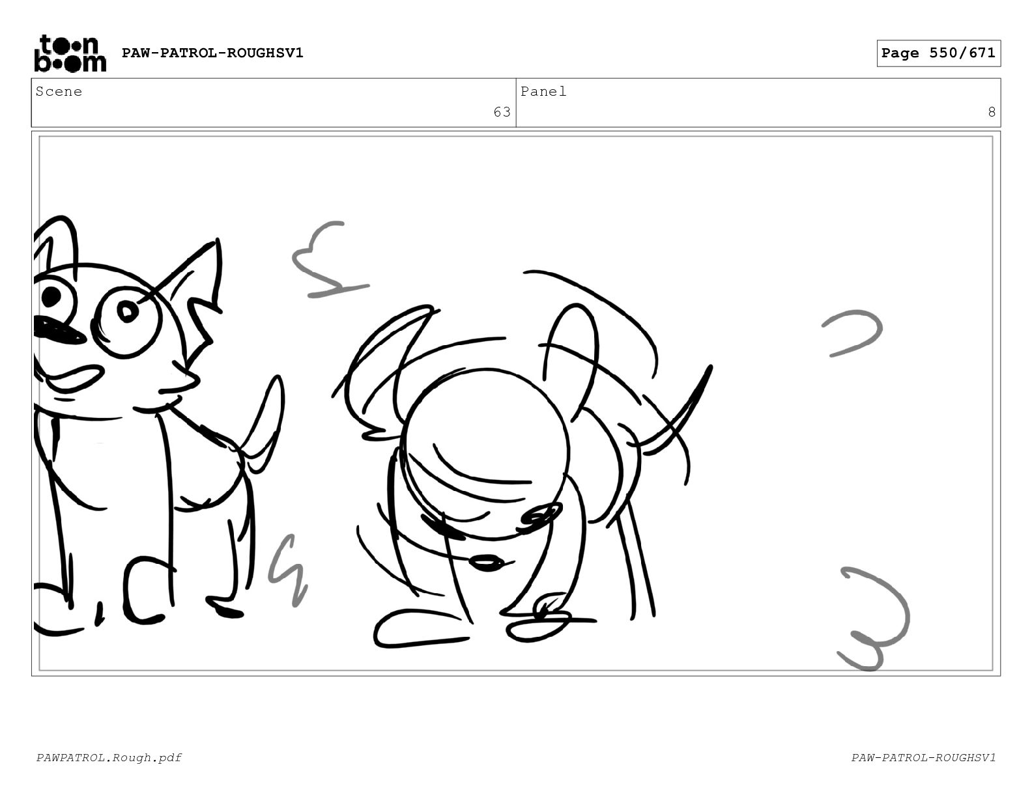This screenshot has width=1032, height=797.
Task: Select scene number 63
Action: coord(502,112)
